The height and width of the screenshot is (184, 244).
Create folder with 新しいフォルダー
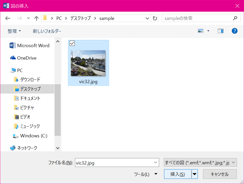[47, 31]
